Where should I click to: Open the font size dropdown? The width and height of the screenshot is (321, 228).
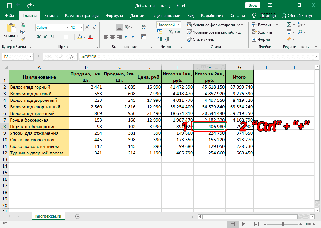(80, 27)
